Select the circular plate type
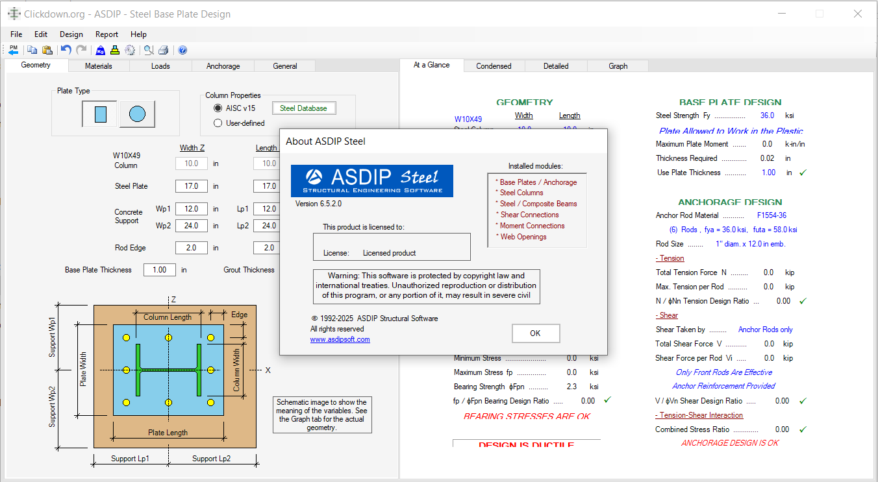Image resolution: width=878 pixels, height=482 pixels. (136, 114)
